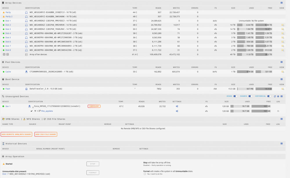Viewport: 290px width, 178px height.
Task: Open the Plex_appdata partition settings gears
Action: click(177, 111)
